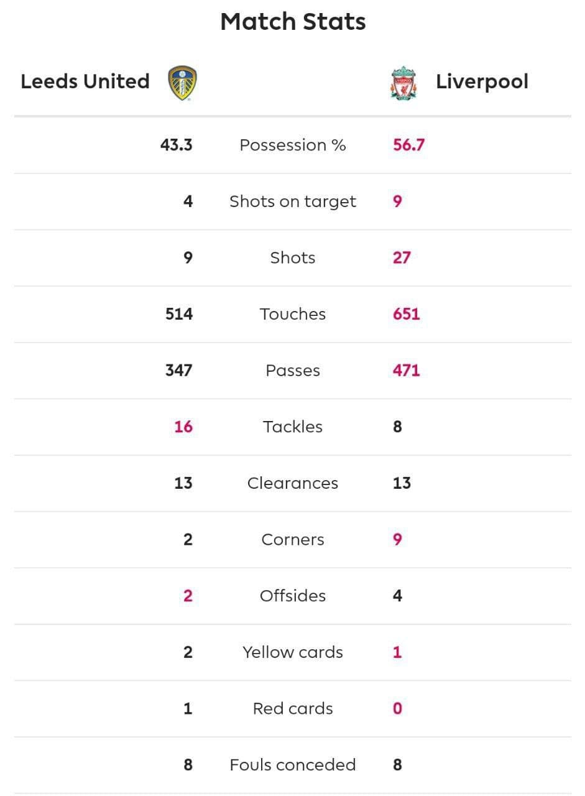Click the Liverpool crest icon

403,83
